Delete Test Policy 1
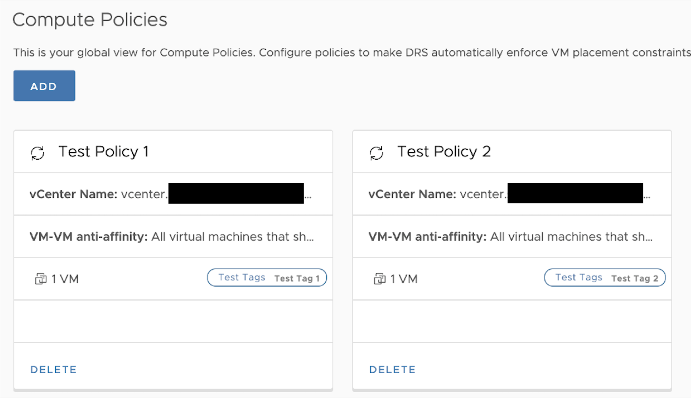691x398 pixels. coord(54,370)
